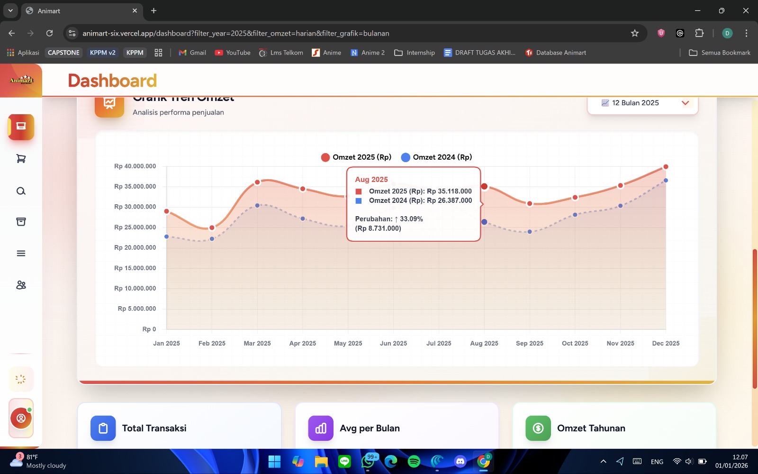Screen dimensions: 758x474
Task: Open Chrome three-dot menu
Action: pyautogui.click(x=746, y=33)
